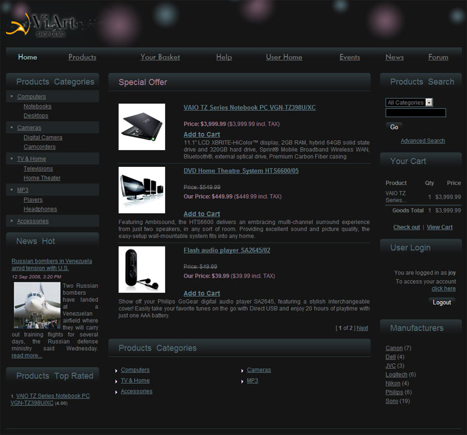Select Players subcategory
The height and width of the screenshot is (435, 467).
(33, 200)
